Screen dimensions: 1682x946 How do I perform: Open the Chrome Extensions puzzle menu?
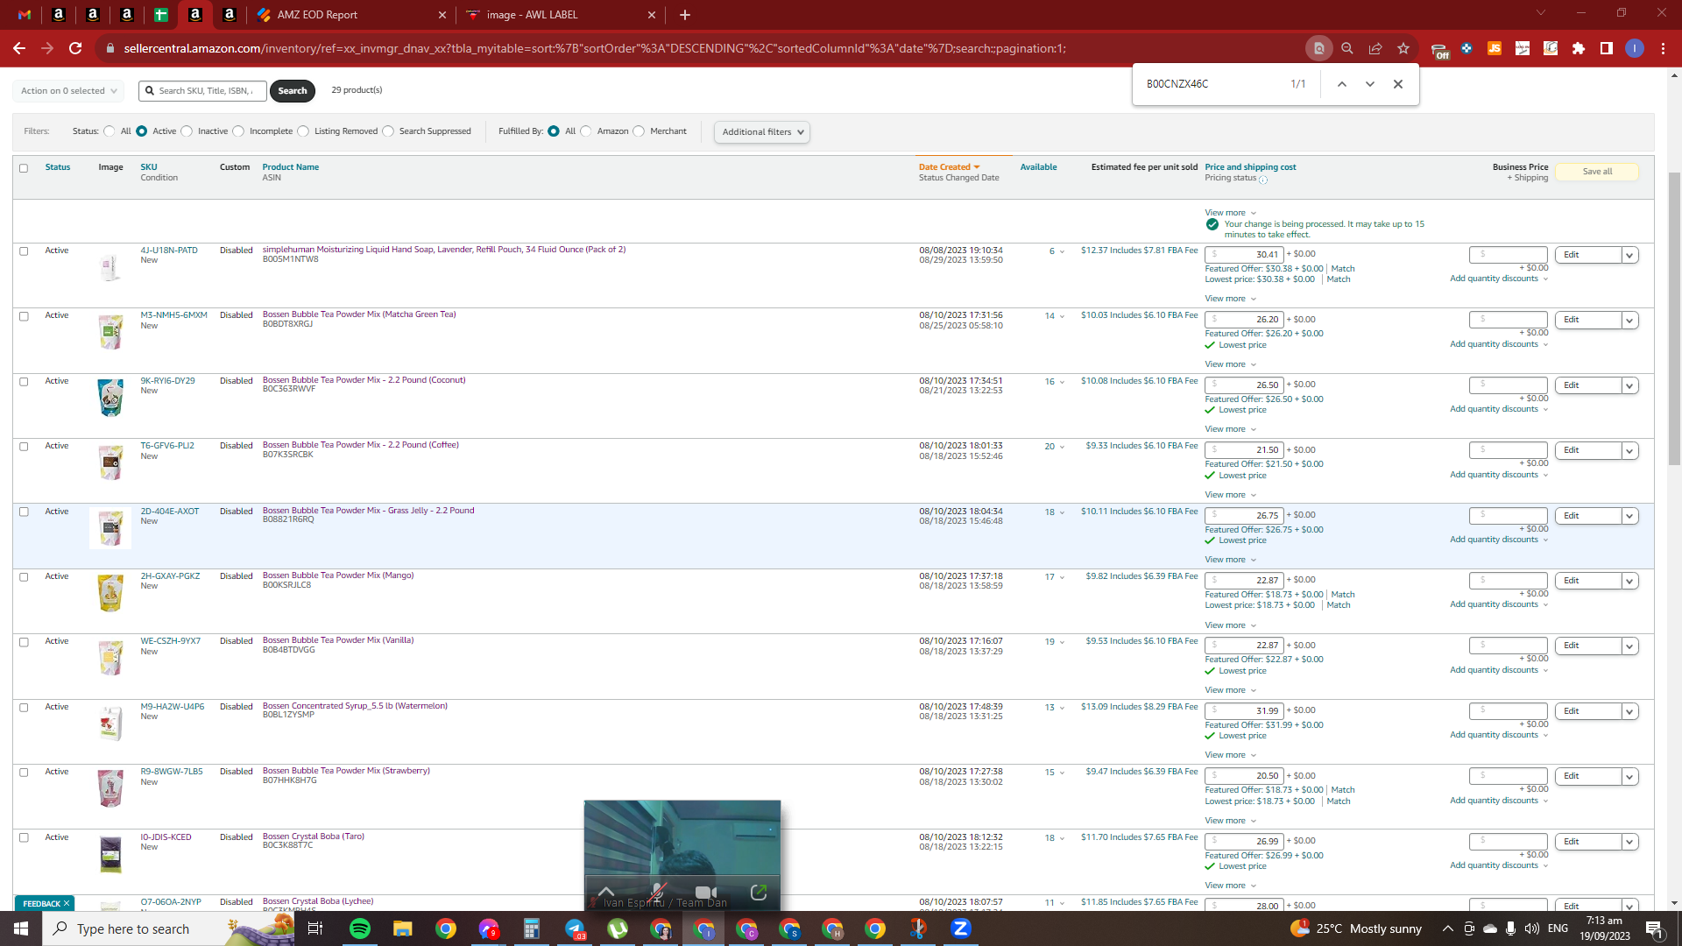tap(1579, 48)
